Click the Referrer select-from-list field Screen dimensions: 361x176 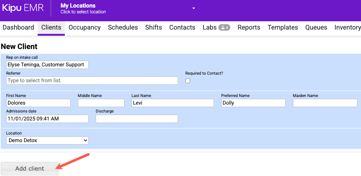click(92, 80)
